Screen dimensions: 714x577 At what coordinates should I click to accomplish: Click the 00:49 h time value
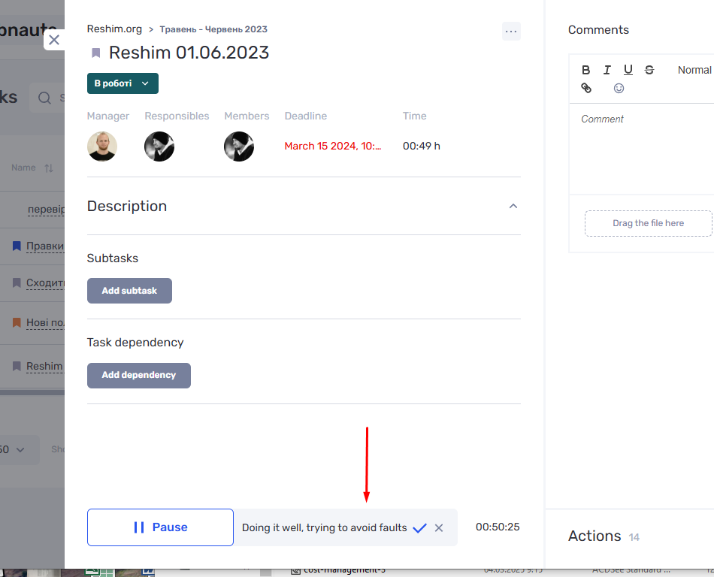coord(421,146)
